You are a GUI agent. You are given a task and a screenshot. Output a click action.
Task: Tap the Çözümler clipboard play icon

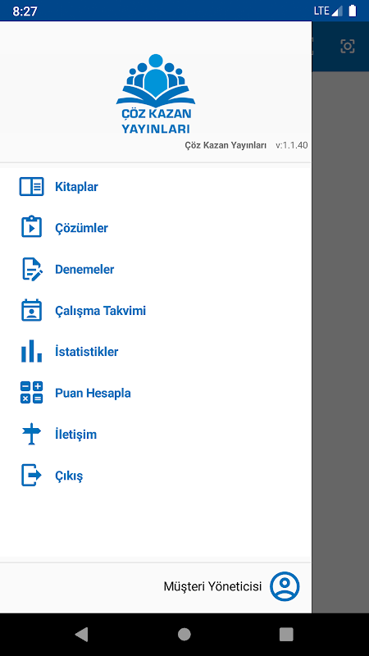click(31, 227)
